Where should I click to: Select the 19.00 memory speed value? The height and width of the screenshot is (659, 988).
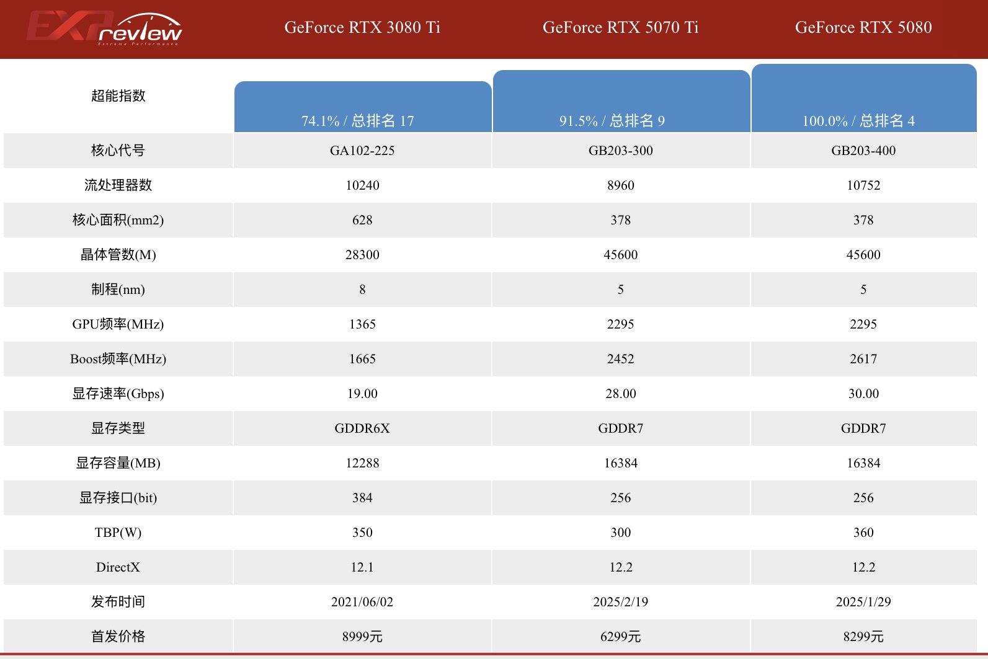[362, 394]
